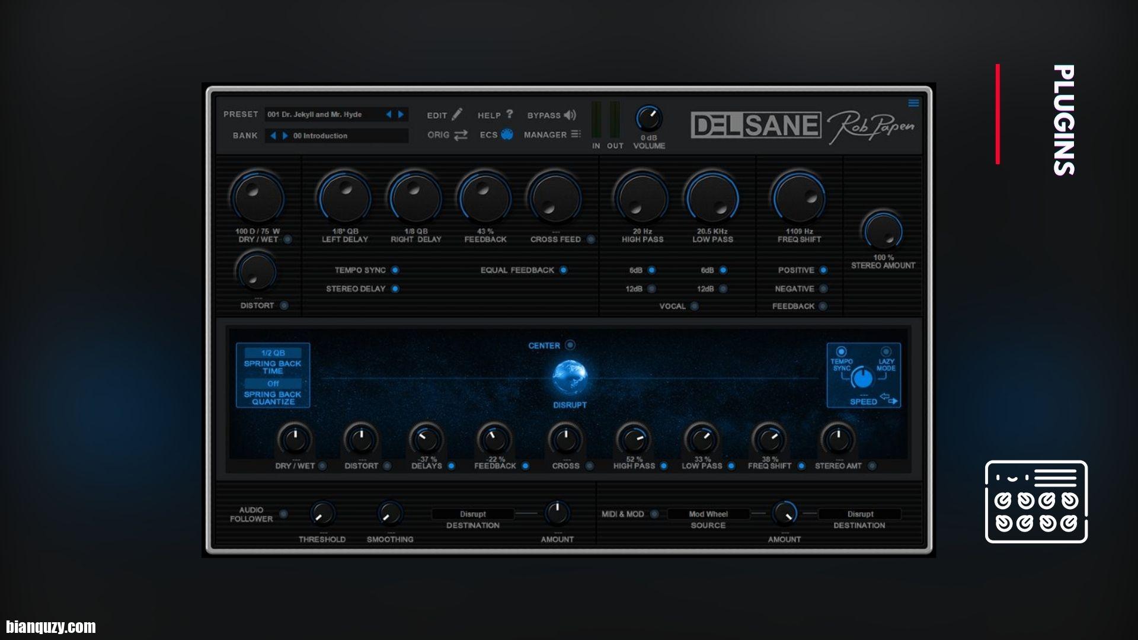Image resolution: width=1138 pixels, height=640 pixels.
Task: Toggle Stereo Delay option
Action: [395, 289]
